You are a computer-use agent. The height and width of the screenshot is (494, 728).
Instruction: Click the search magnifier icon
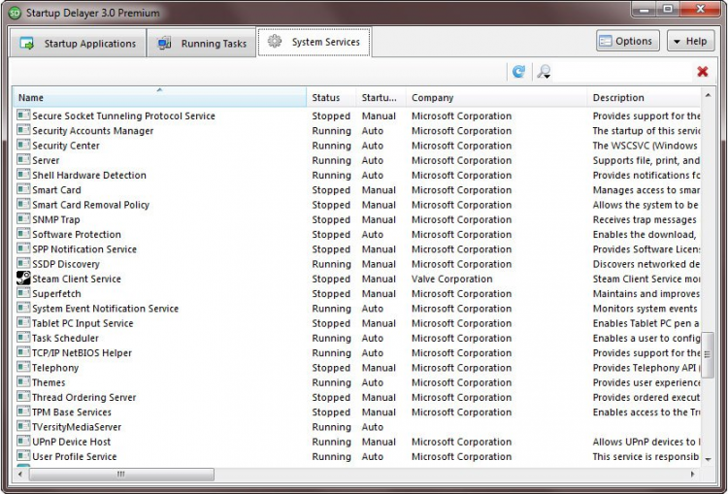(x=544, y=72)
